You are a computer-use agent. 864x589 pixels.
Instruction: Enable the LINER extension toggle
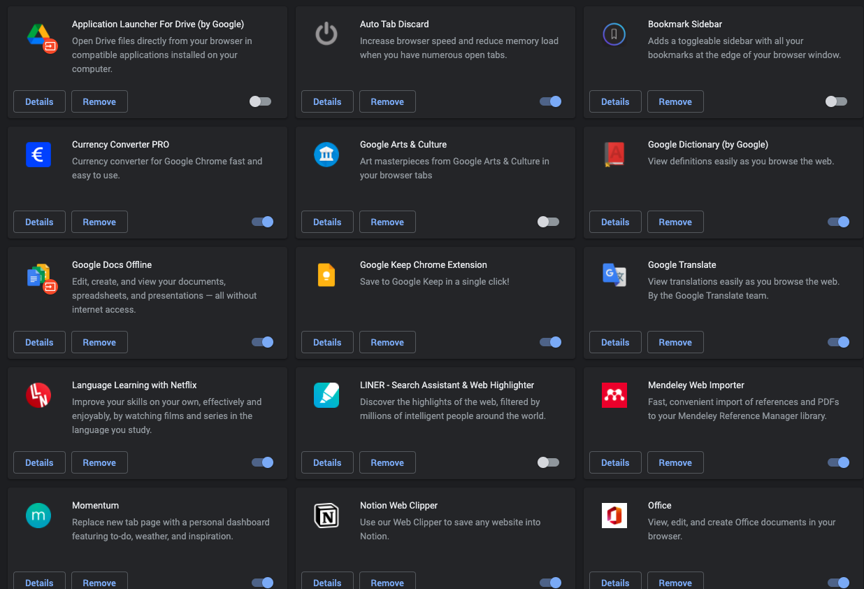548,462
